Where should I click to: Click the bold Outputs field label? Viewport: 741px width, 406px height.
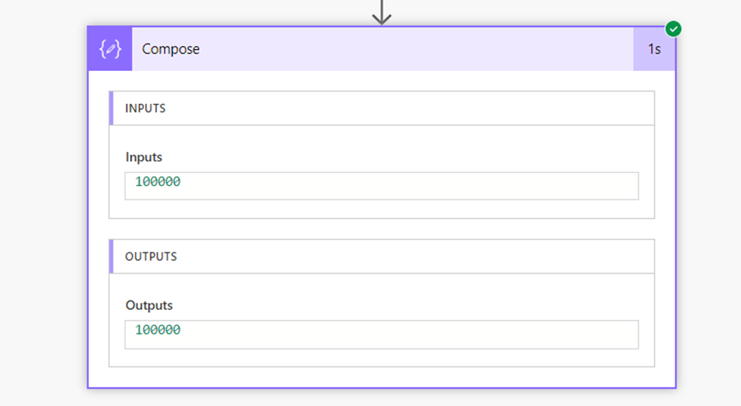tap(149, 305)
